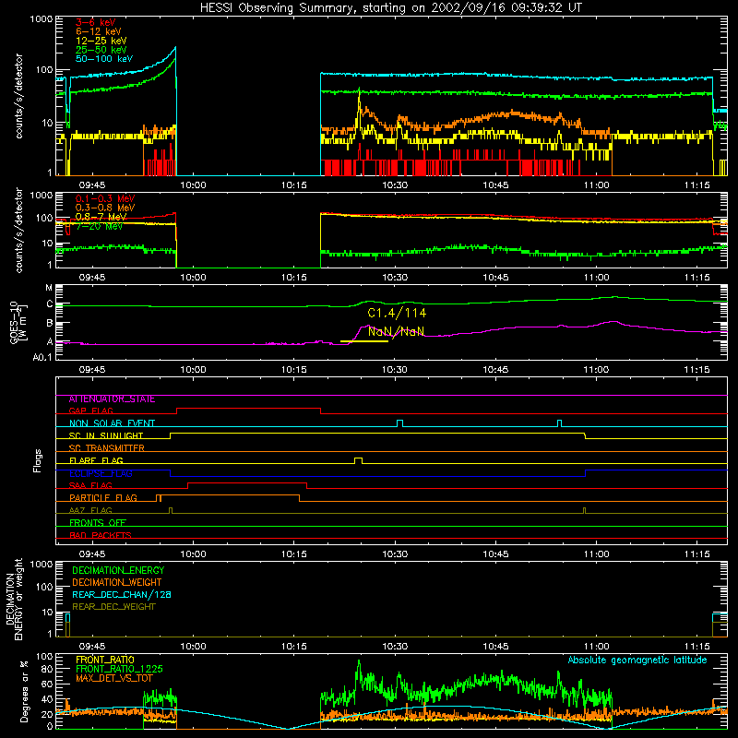The image size is (738, 738).
Task: Click the GOES-10 axis label
Action: tap(18, 322)
